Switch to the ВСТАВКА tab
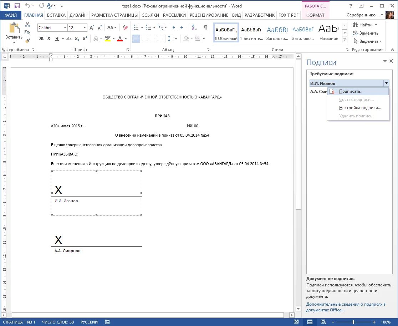 click(x=56, y=15)
